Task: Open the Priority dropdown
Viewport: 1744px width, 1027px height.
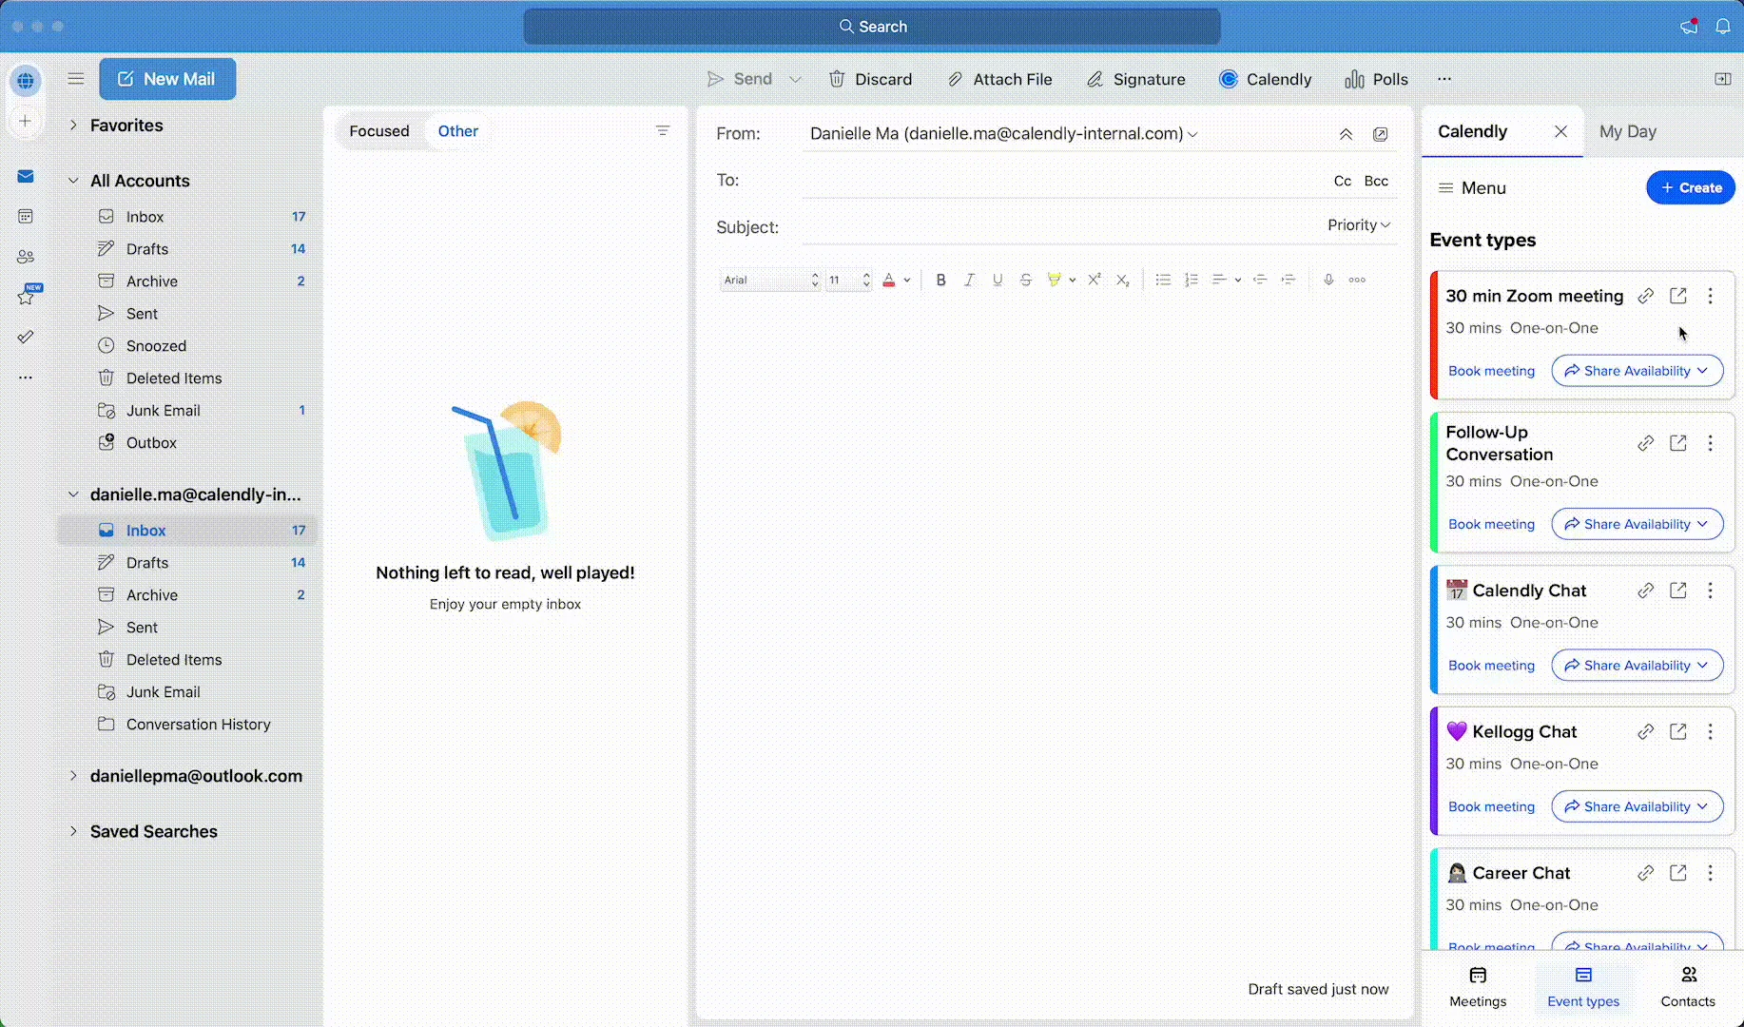Action: 1359,224
